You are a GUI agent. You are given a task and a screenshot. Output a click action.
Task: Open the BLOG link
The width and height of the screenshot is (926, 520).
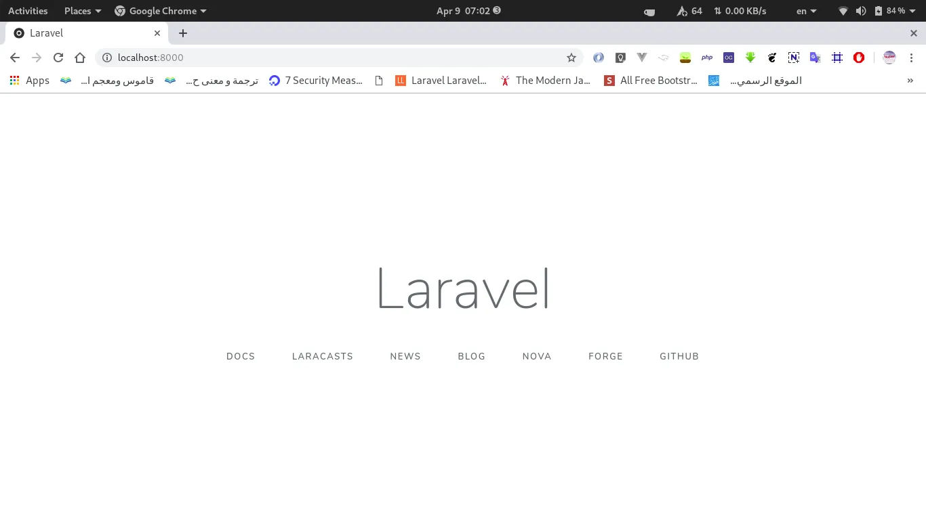pyautogui.click(x=472, y=356)
